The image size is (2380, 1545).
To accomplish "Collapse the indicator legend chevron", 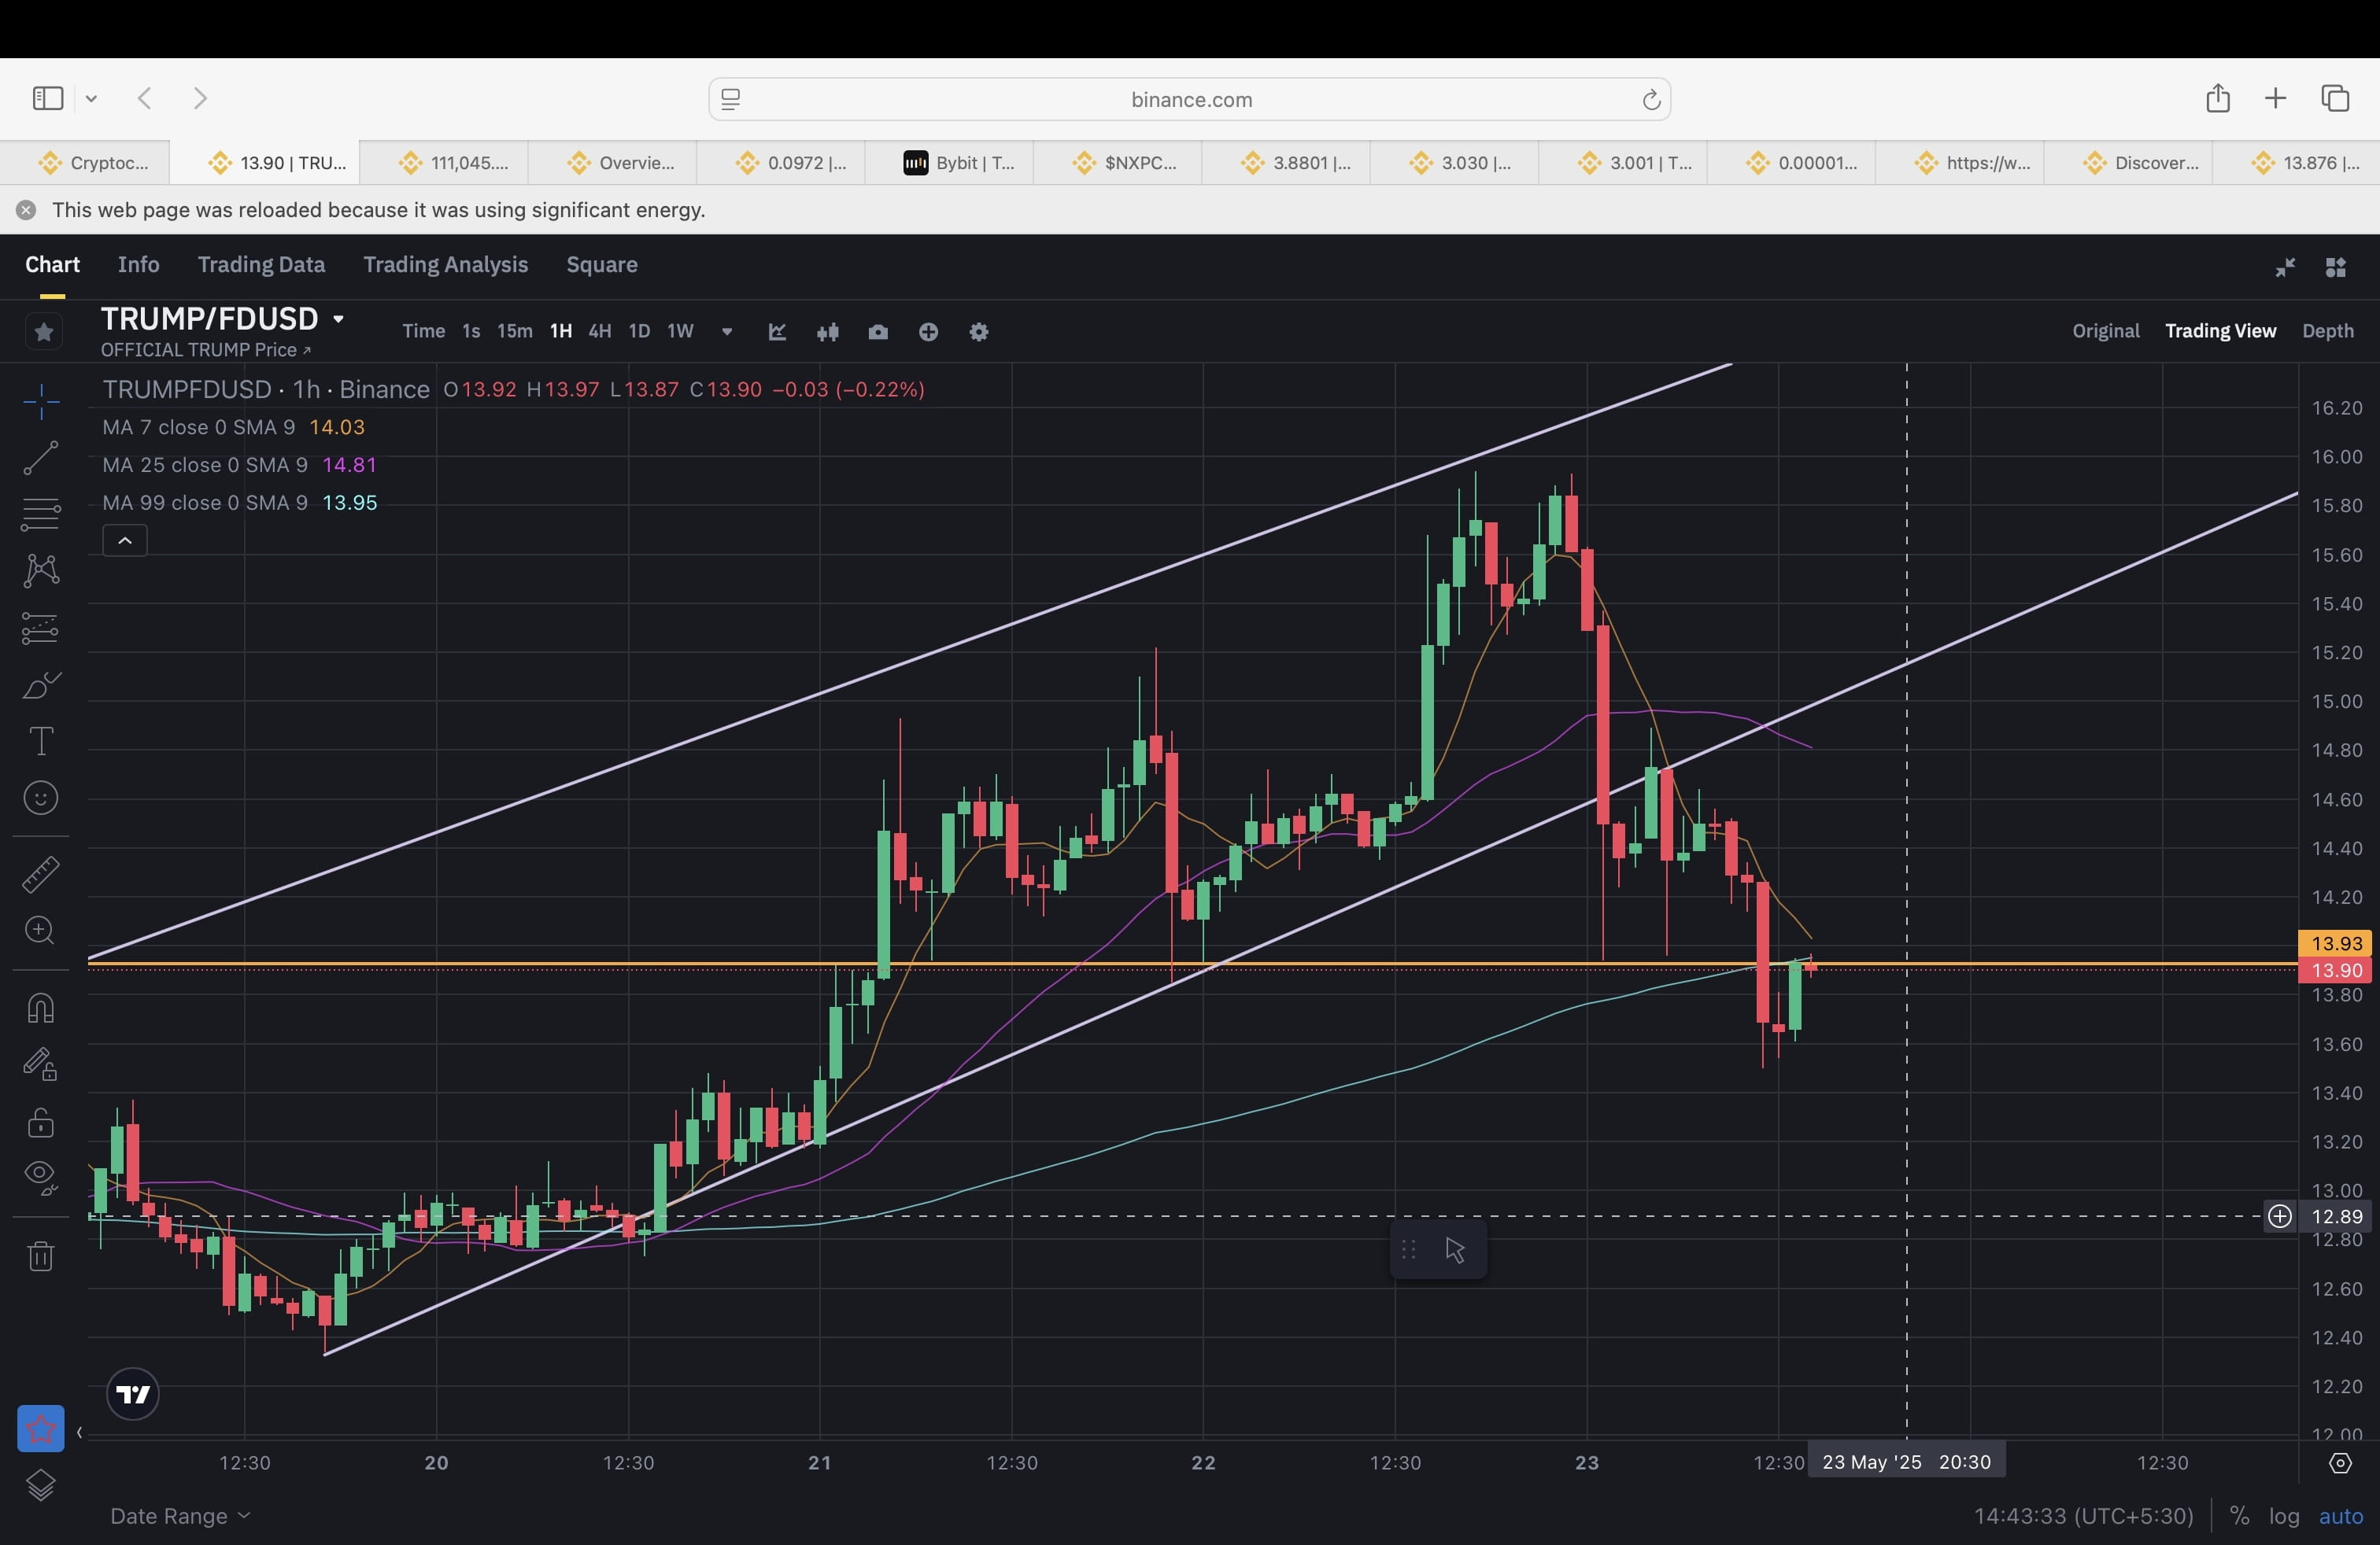I will [x=125, y=540].
